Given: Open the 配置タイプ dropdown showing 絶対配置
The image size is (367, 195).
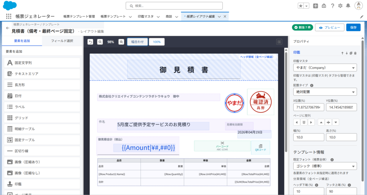Looking at the screenshot, I should point(325,92).
